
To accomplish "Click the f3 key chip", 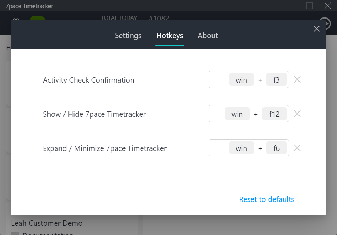I will pos(276,79).
